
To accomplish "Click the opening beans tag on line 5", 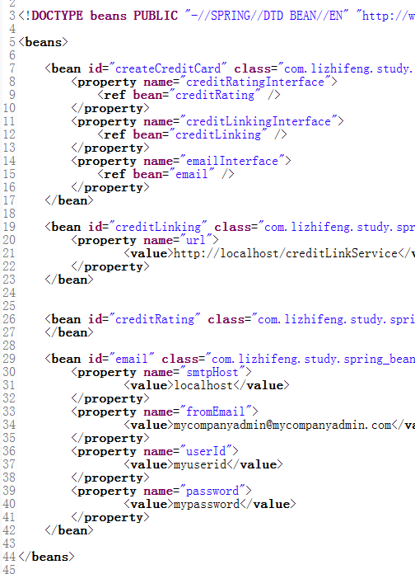I will 43,42.
